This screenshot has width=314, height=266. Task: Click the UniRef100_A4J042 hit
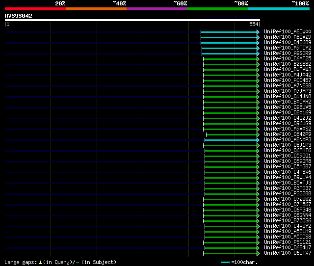pos(288,75)
